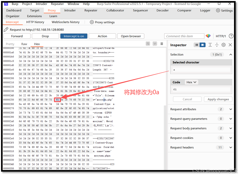Open the HTTP history sub-tab
Image resolution: width=239 pixels, height=175 pixels.
pyautogui.click(x=35, y=22)
